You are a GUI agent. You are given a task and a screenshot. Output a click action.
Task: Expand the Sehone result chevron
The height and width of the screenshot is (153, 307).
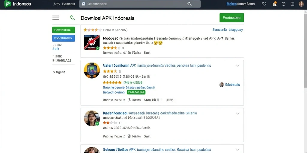click(x=237, y=149)
